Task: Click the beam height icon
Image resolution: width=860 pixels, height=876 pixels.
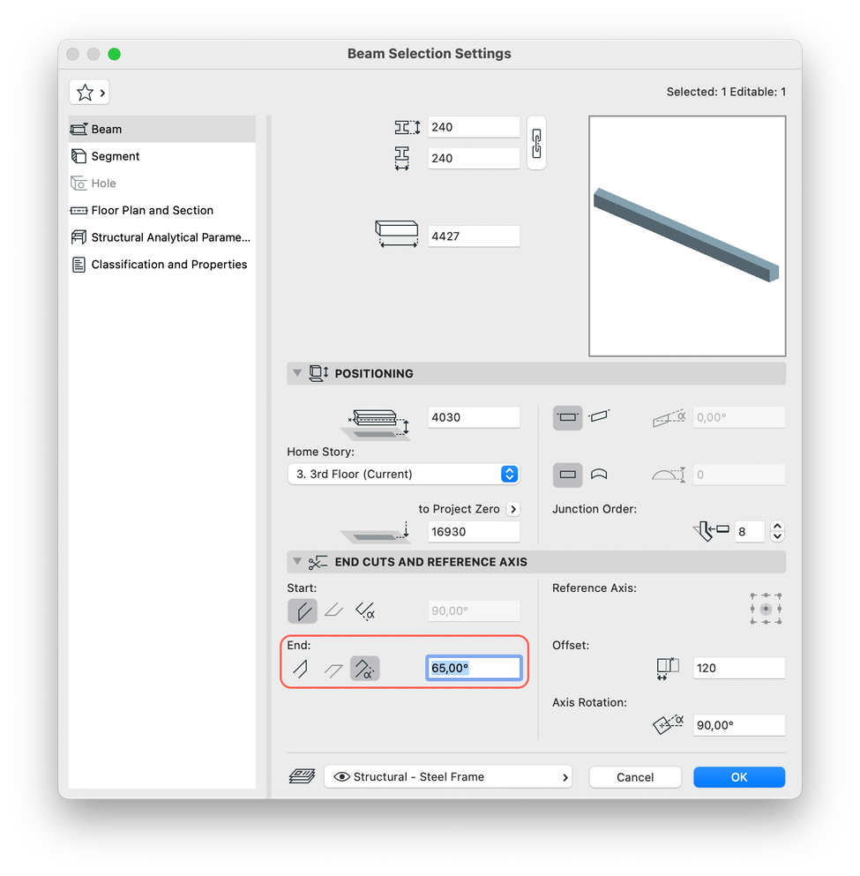Action: pos(408,127)
